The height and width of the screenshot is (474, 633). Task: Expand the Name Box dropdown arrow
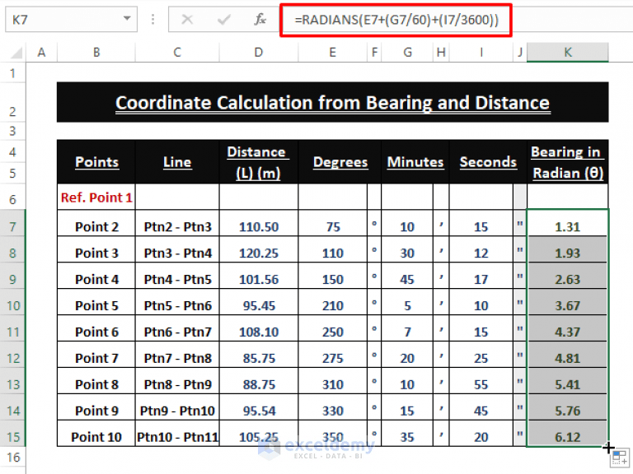point(127,19)
